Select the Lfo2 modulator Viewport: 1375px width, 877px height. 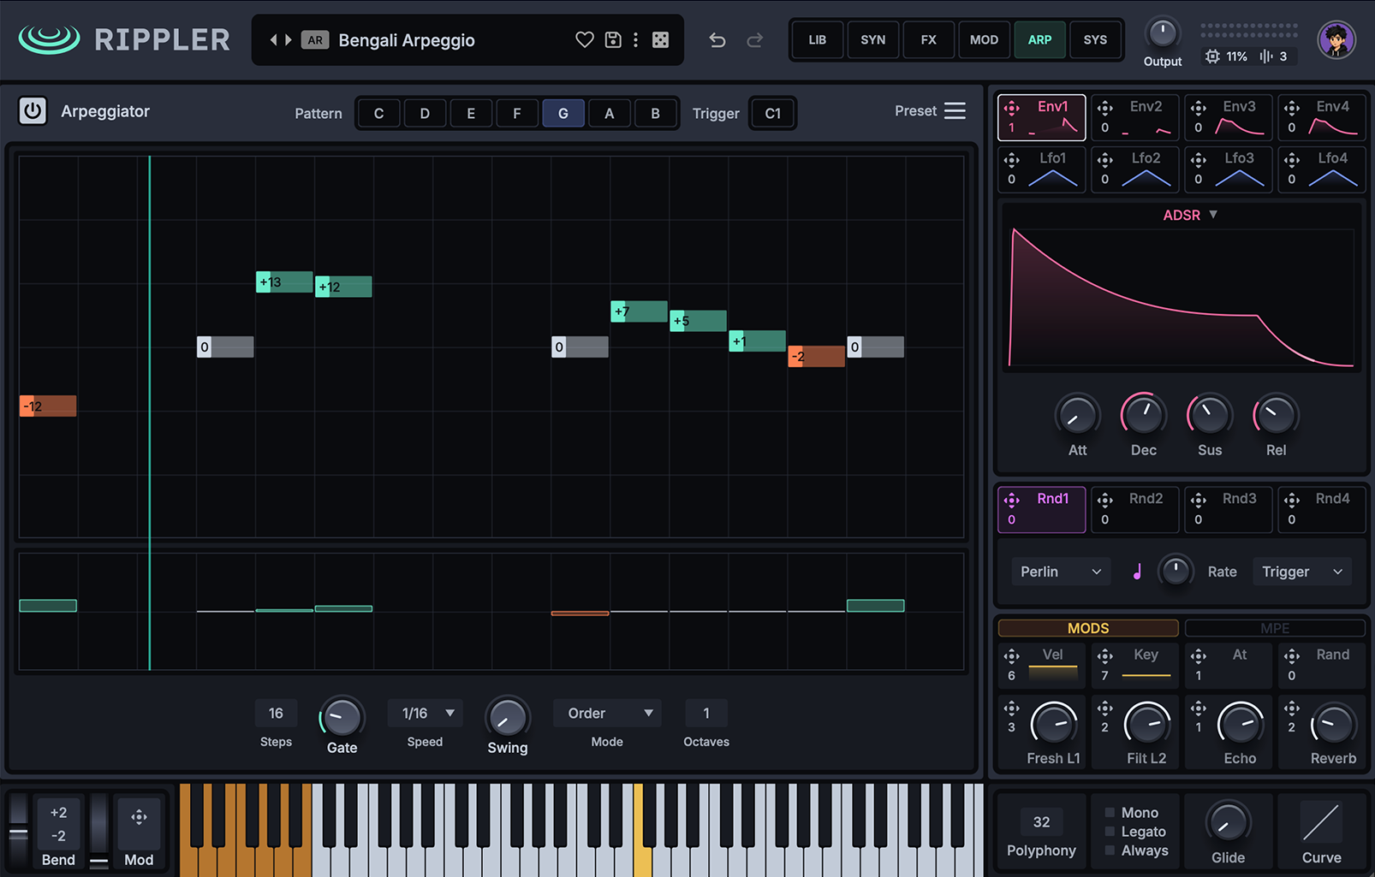(x=1134, y=169)
